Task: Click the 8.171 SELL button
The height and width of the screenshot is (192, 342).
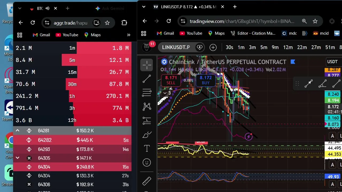Action: (171, 80)
